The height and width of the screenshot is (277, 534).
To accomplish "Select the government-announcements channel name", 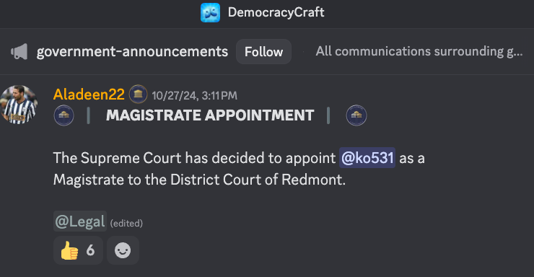I will tap(132, 52).
